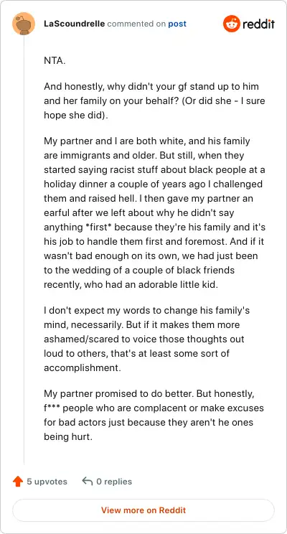Click the "reddit" wordmark text

[x=259, y=24]
